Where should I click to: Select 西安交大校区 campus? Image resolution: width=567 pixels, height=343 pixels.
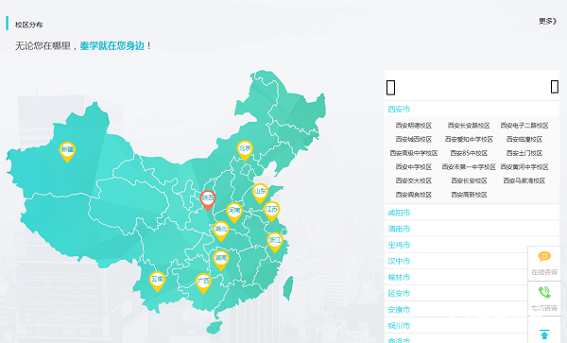point(413,180)
